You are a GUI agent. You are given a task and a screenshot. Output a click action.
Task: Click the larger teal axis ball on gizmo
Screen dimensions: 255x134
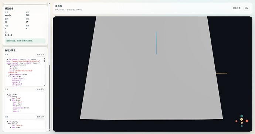click(x=242, y=116)
